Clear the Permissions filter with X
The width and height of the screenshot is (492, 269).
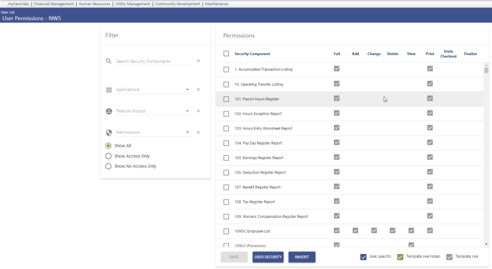198,132
